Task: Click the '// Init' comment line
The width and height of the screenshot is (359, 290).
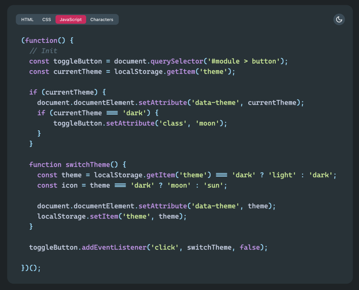Action: click(43, 51)
